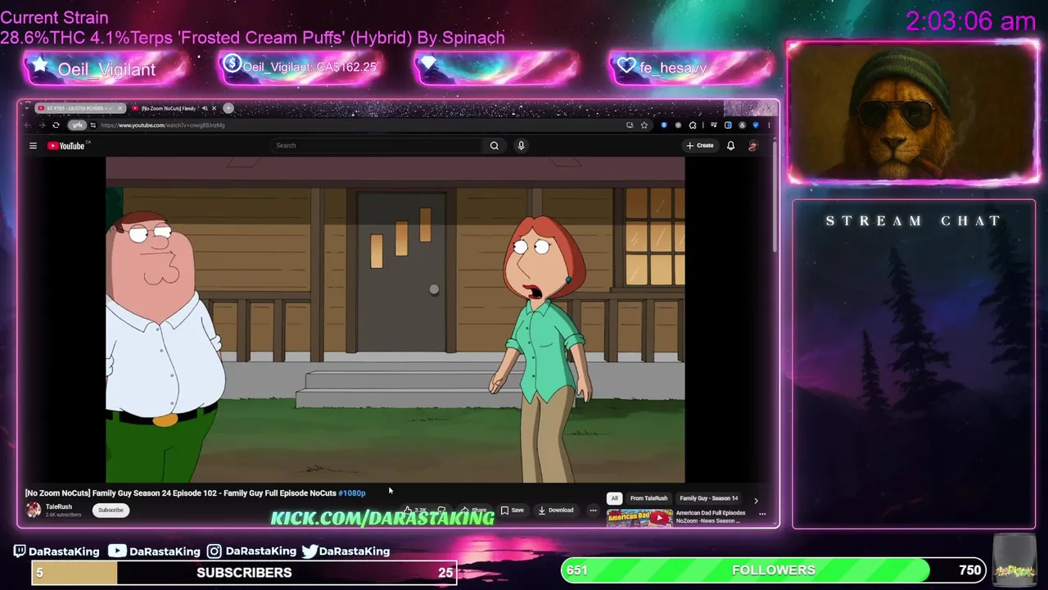Viewport: 1048px width, 590px height.
Task: Click the Family Guy video player
Action: tap(395, 320)
